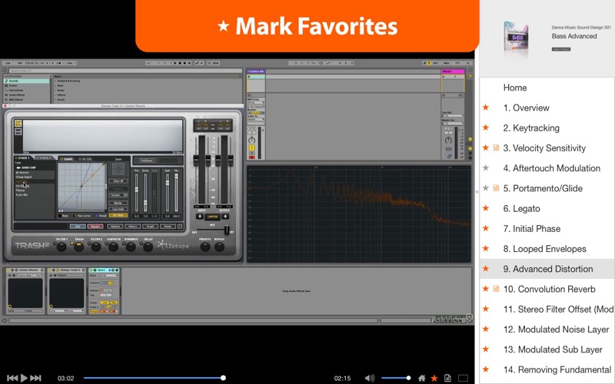615x384 pixels.
Task: Click the Bipolar button in Trash 2
Action: click(118, 203)
